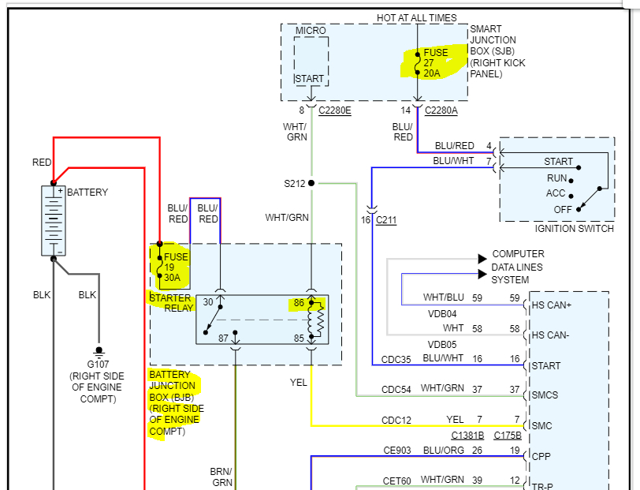Click COMPUTER DATA LINES SYSTEM label

click(x=518, y=267)
